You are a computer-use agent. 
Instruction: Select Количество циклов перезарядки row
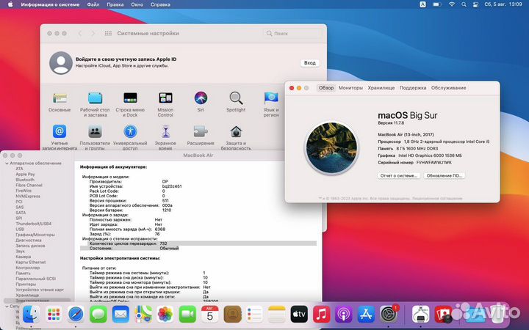198,243
